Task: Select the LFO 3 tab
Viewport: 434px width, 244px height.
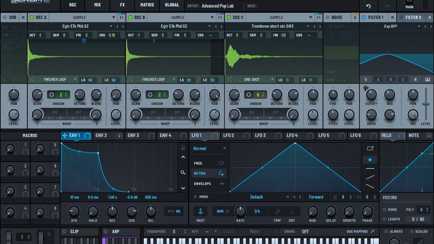Action: [x=268, y=136]
